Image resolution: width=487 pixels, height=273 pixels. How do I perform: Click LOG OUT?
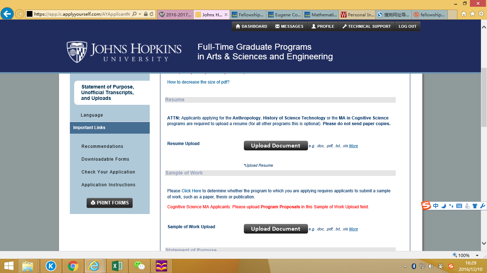[407, 26]
